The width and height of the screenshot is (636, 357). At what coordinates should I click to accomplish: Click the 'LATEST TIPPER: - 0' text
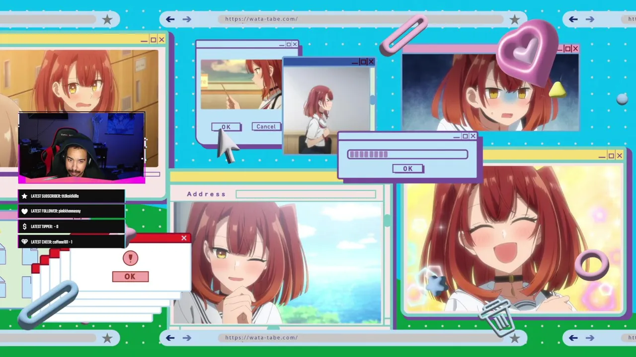tap(45, 227)
